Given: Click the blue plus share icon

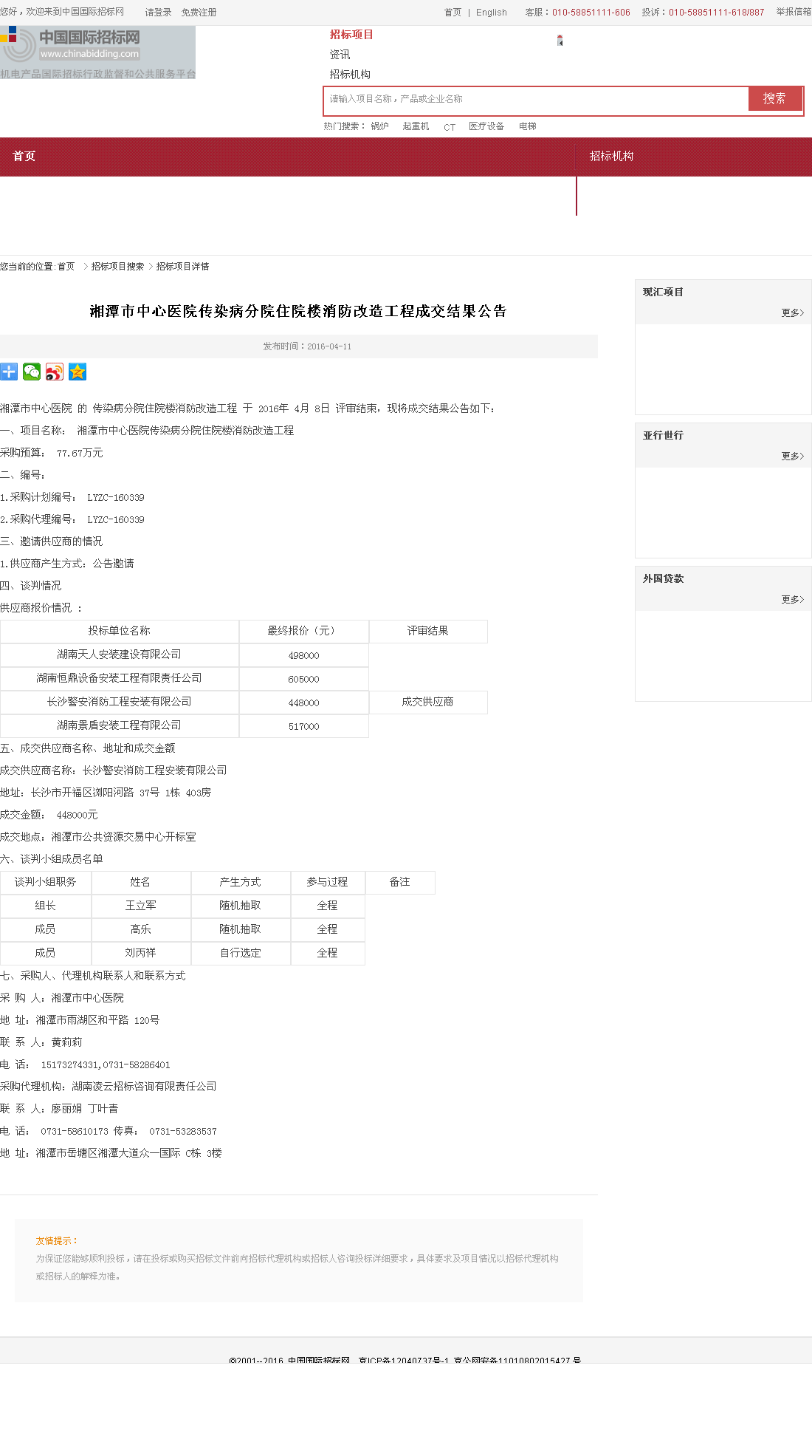Looking at the screenshot, I should [x=9, y=372].
